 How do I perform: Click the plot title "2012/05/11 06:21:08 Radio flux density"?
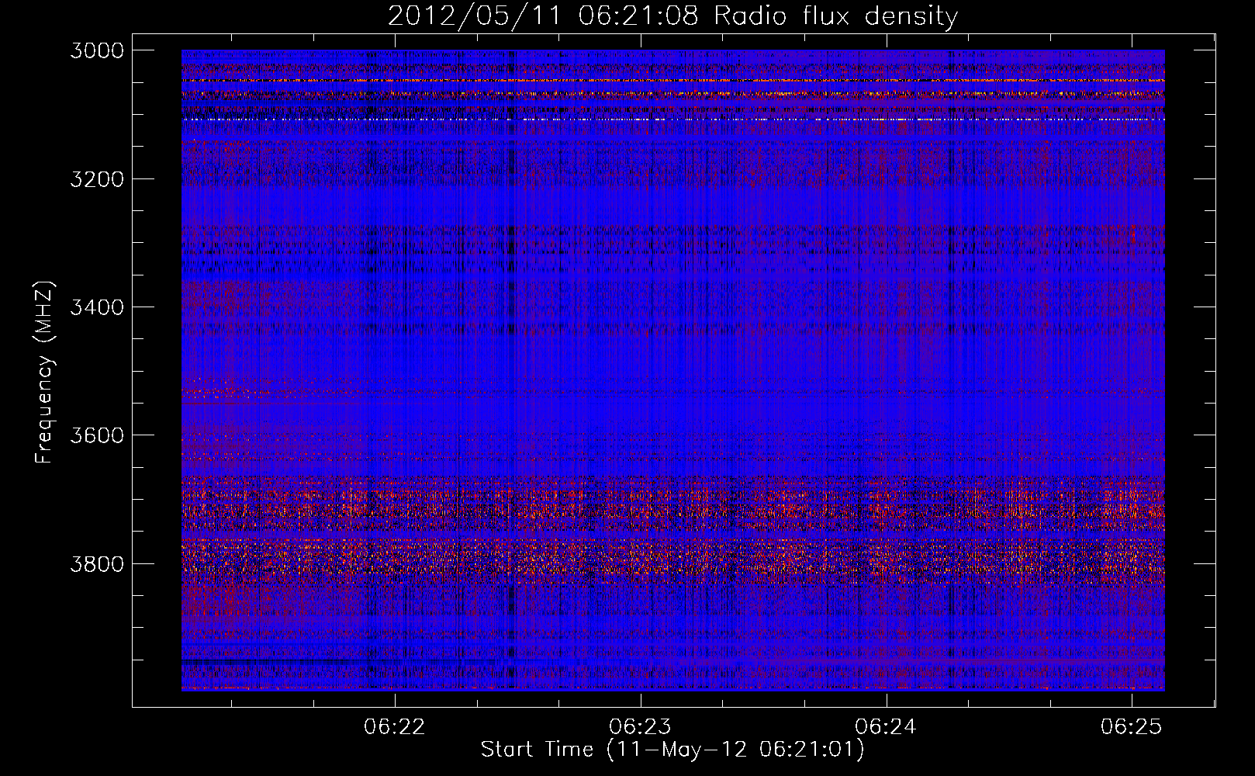pyautogui.click(x=672, y=16)
